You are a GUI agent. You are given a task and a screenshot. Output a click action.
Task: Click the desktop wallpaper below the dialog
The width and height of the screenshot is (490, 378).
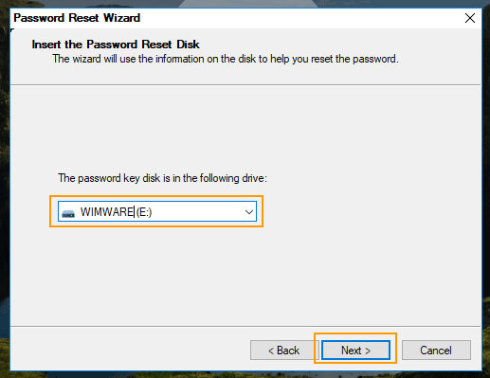(245, 374)
